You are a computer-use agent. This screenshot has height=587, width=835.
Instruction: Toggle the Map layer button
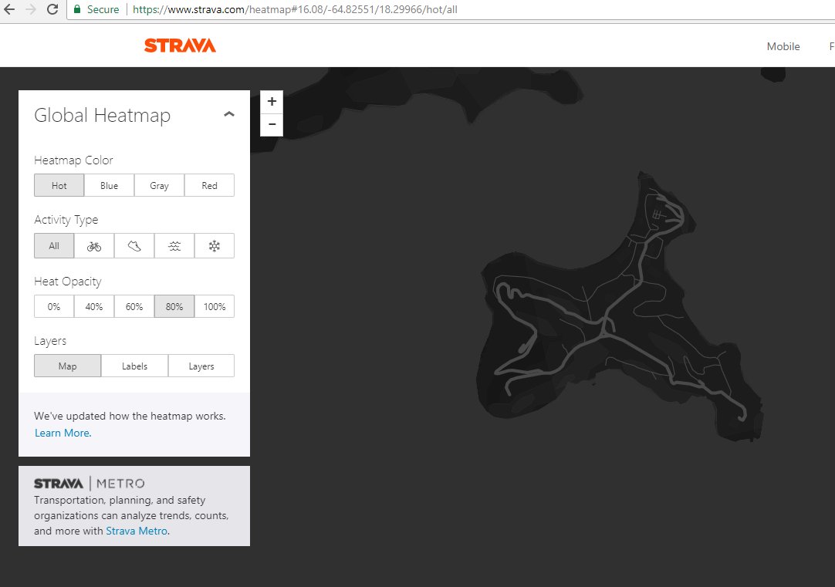click(x=68, y=366)
